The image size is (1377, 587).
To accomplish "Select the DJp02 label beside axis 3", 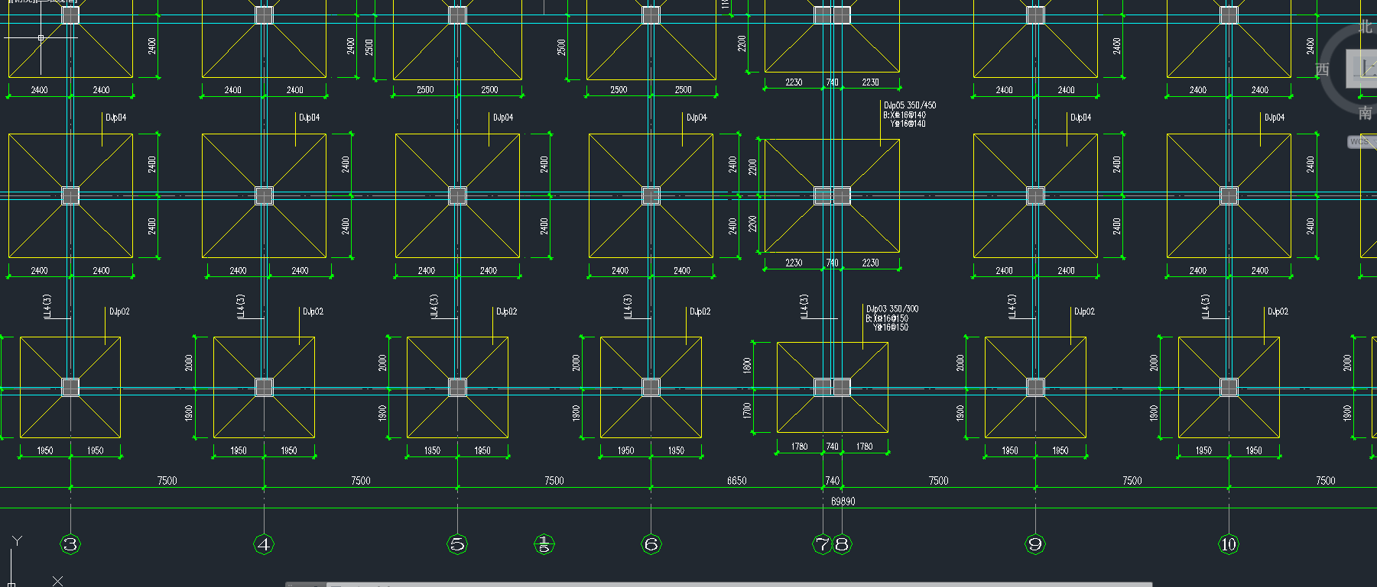I will click(119, 311).
